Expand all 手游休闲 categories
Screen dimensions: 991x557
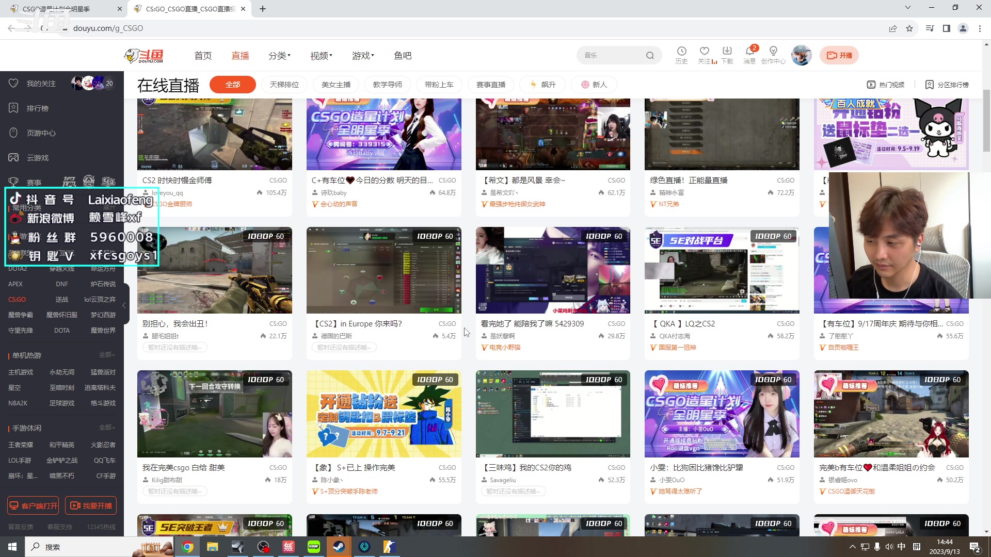point(107,428)
